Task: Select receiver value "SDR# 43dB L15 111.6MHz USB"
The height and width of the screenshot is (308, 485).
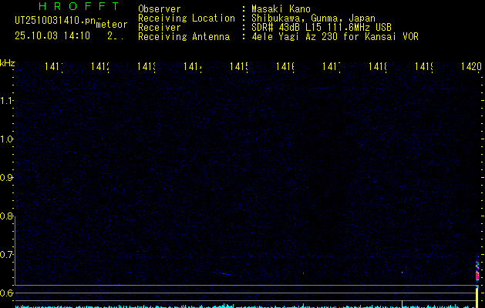Action: point(322,28)
